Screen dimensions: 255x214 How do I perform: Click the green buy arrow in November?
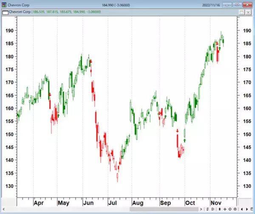tap(220, 49)
